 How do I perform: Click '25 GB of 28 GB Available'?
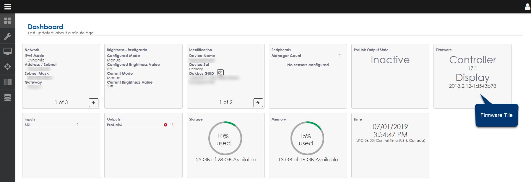(226, 160)
